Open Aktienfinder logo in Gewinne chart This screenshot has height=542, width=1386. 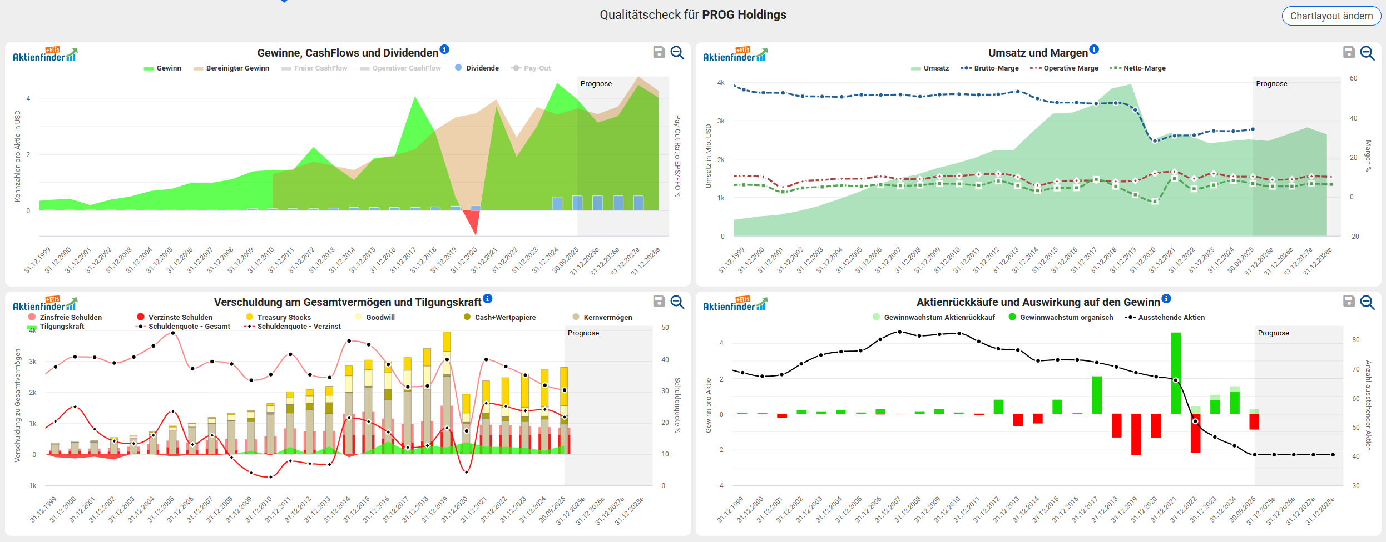pyautogui.click(x=45, y=54)
